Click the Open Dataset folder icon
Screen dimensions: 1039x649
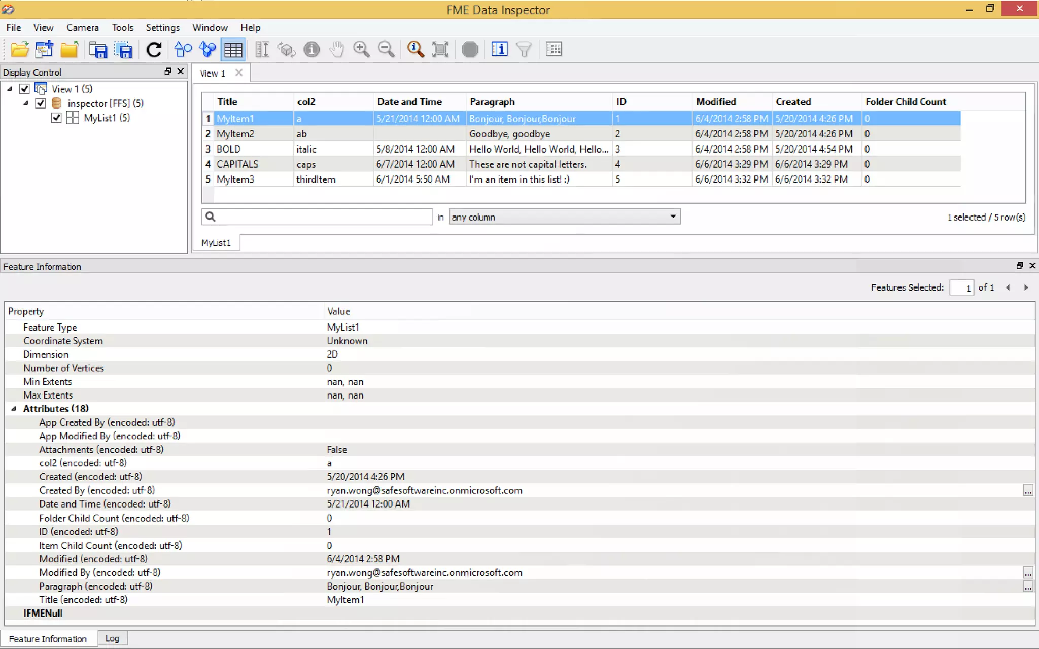pos(19,49)
